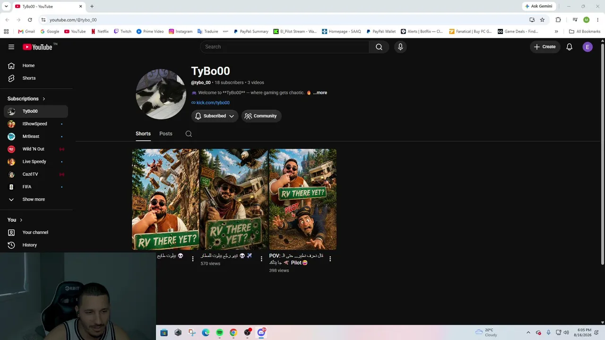This screenshot has height=340, width=605.
Task: Click the address bar URL
Action: [73, 20]
